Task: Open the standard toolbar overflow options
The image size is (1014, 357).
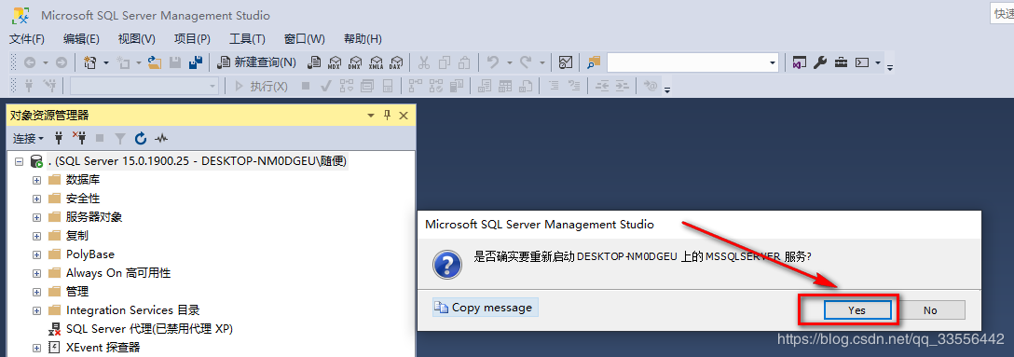Action: [x=890, y=67]
